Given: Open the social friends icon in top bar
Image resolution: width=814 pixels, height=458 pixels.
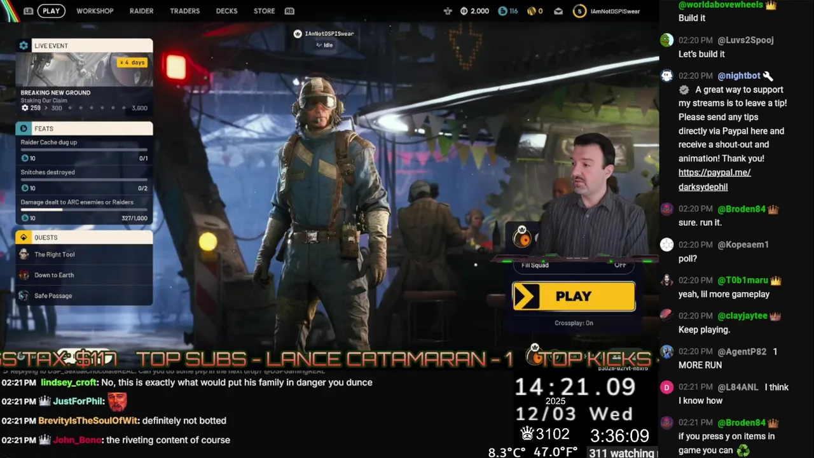Looking at the screenshot, I should 448,11.
